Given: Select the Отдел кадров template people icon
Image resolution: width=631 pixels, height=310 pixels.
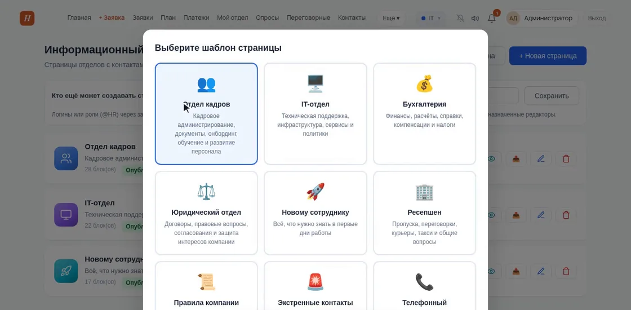Looking at the screenshot, I should click(x=206, y=84).
